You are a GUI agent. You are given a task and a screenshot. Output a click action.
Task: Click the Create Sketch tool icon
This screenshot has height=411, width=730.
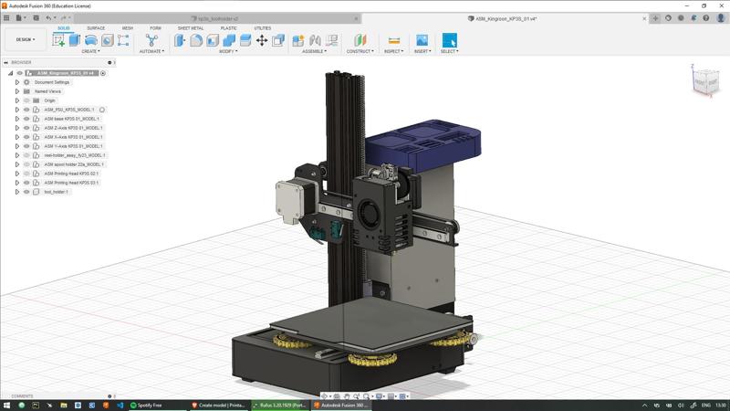[58, 40]
